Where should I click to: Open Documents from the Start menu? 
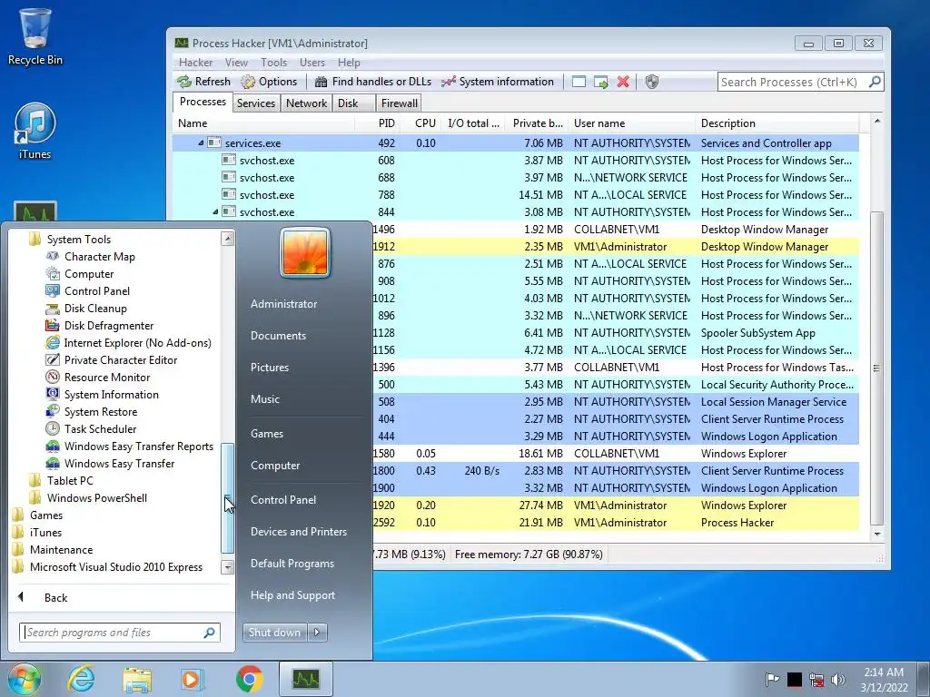(x=278, y=336)
